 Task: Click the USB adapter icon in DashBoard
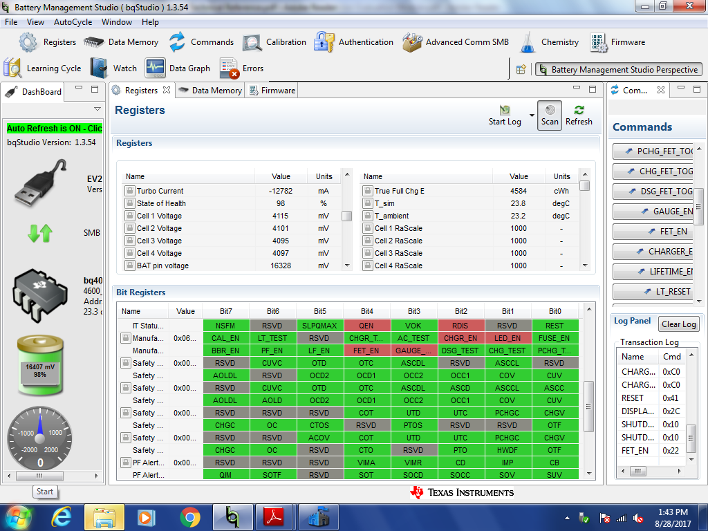[41, 183]
